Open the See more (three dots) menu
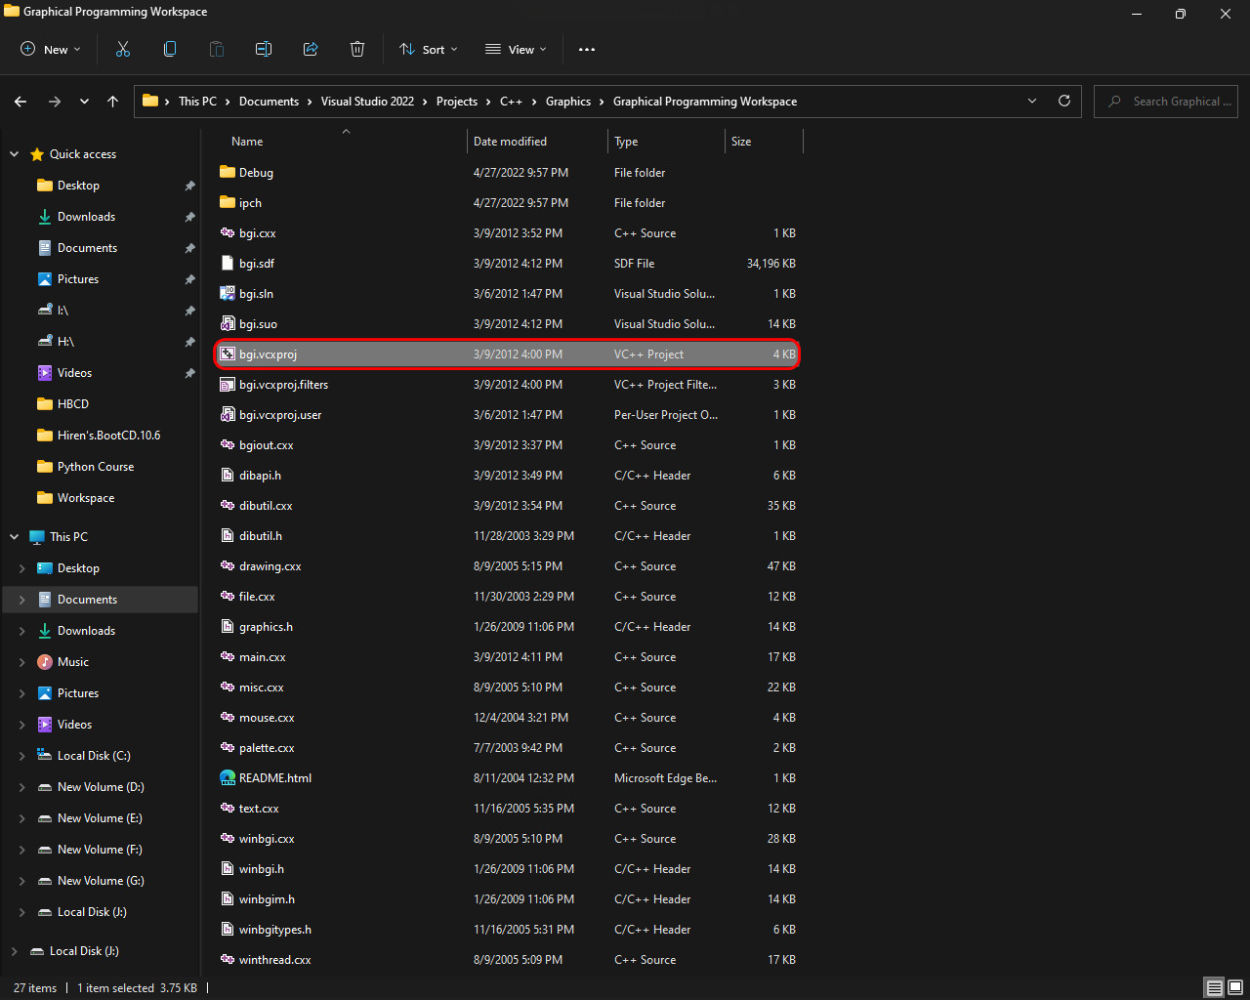This screenshot has width=1250, height=1000. click(587, 49)
